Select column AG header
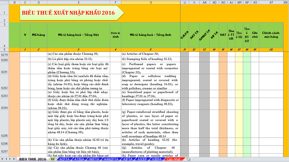Viewport: 289px width, 162px height. coord(223,2)
